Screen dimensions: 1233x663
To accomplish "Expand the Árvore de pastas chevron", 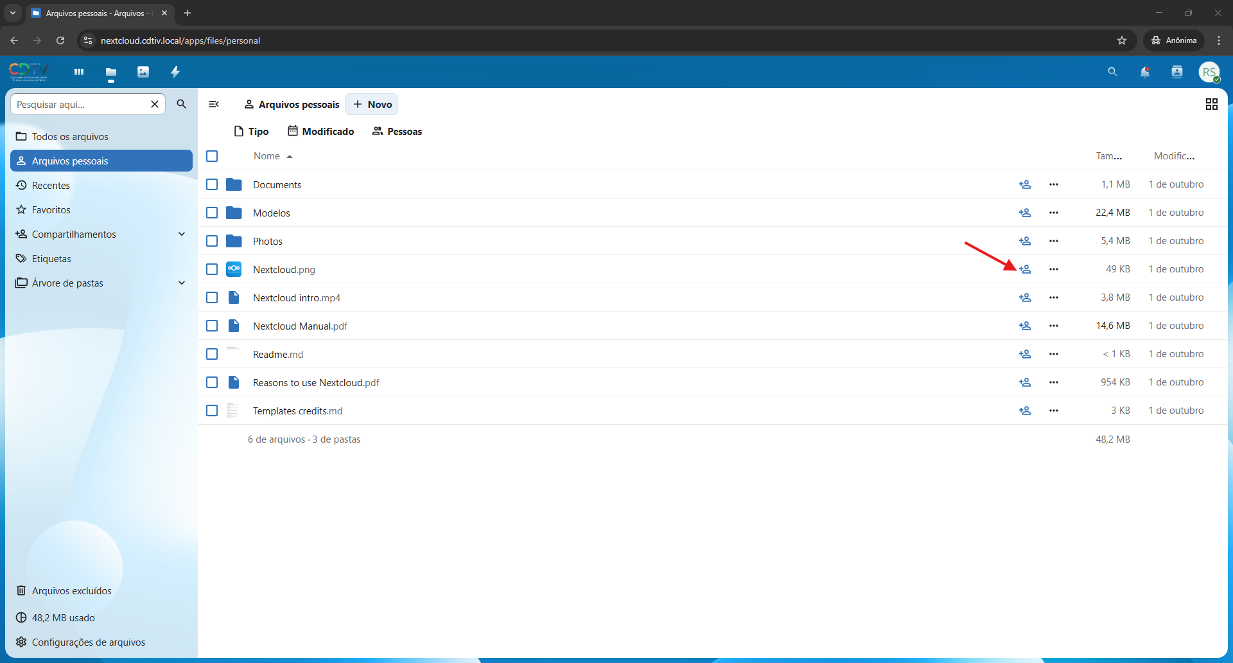I will pos(182,283).
